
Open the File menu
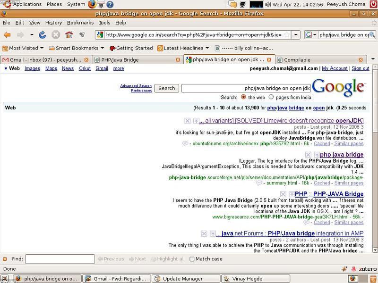pyautogui.click(x=7, y=23)
